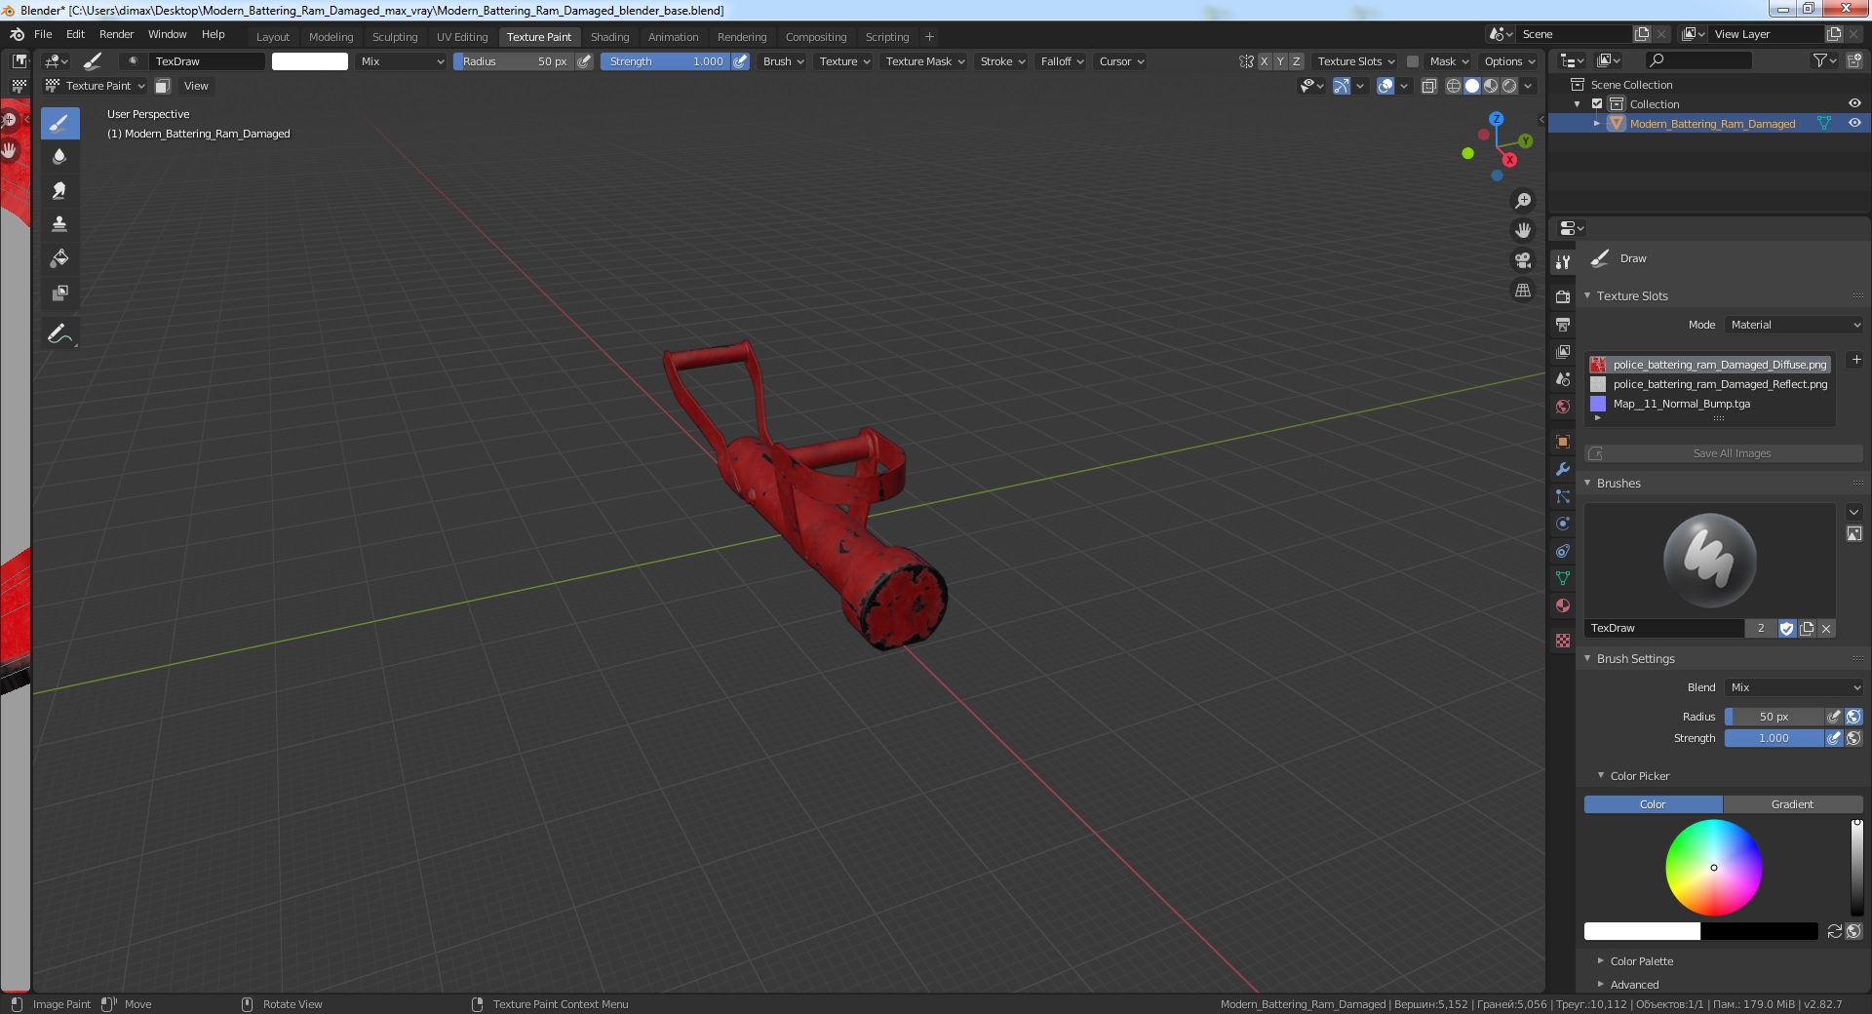Select the Gradient color mode button
The height and width of the screenshot is (1014, 1872).
[x=1792, y=804]
